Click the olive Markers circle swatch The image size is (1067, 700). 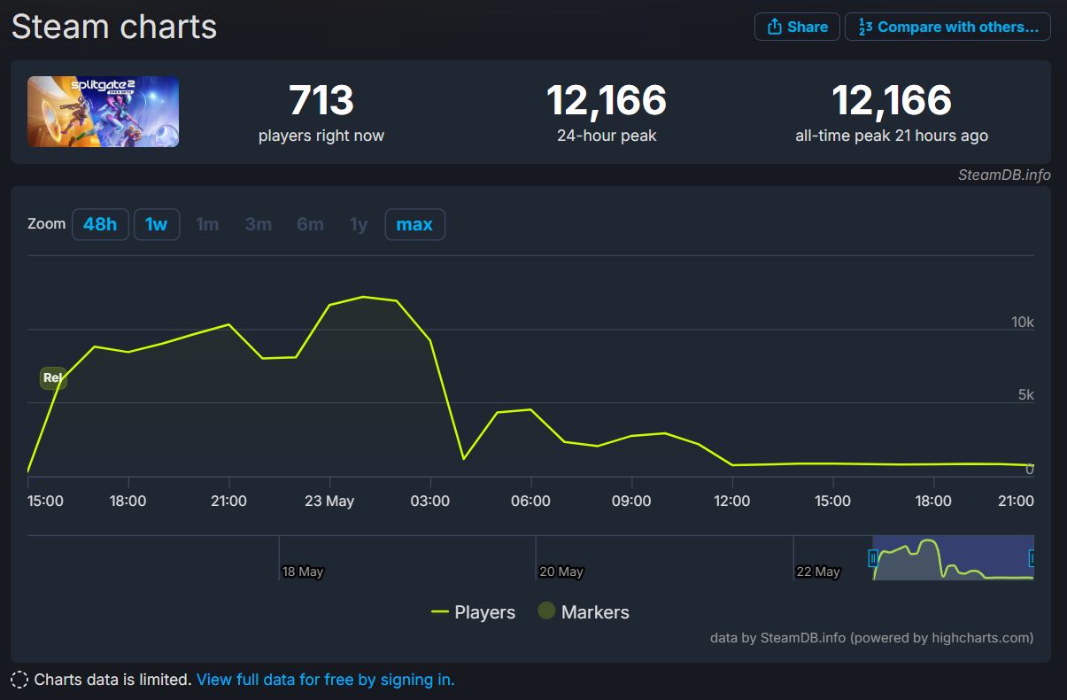(x=547, y=611)
